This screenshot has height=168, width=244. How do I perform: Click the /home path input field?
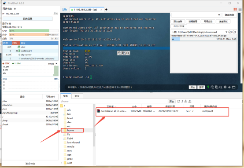click(x=114, y=101)
